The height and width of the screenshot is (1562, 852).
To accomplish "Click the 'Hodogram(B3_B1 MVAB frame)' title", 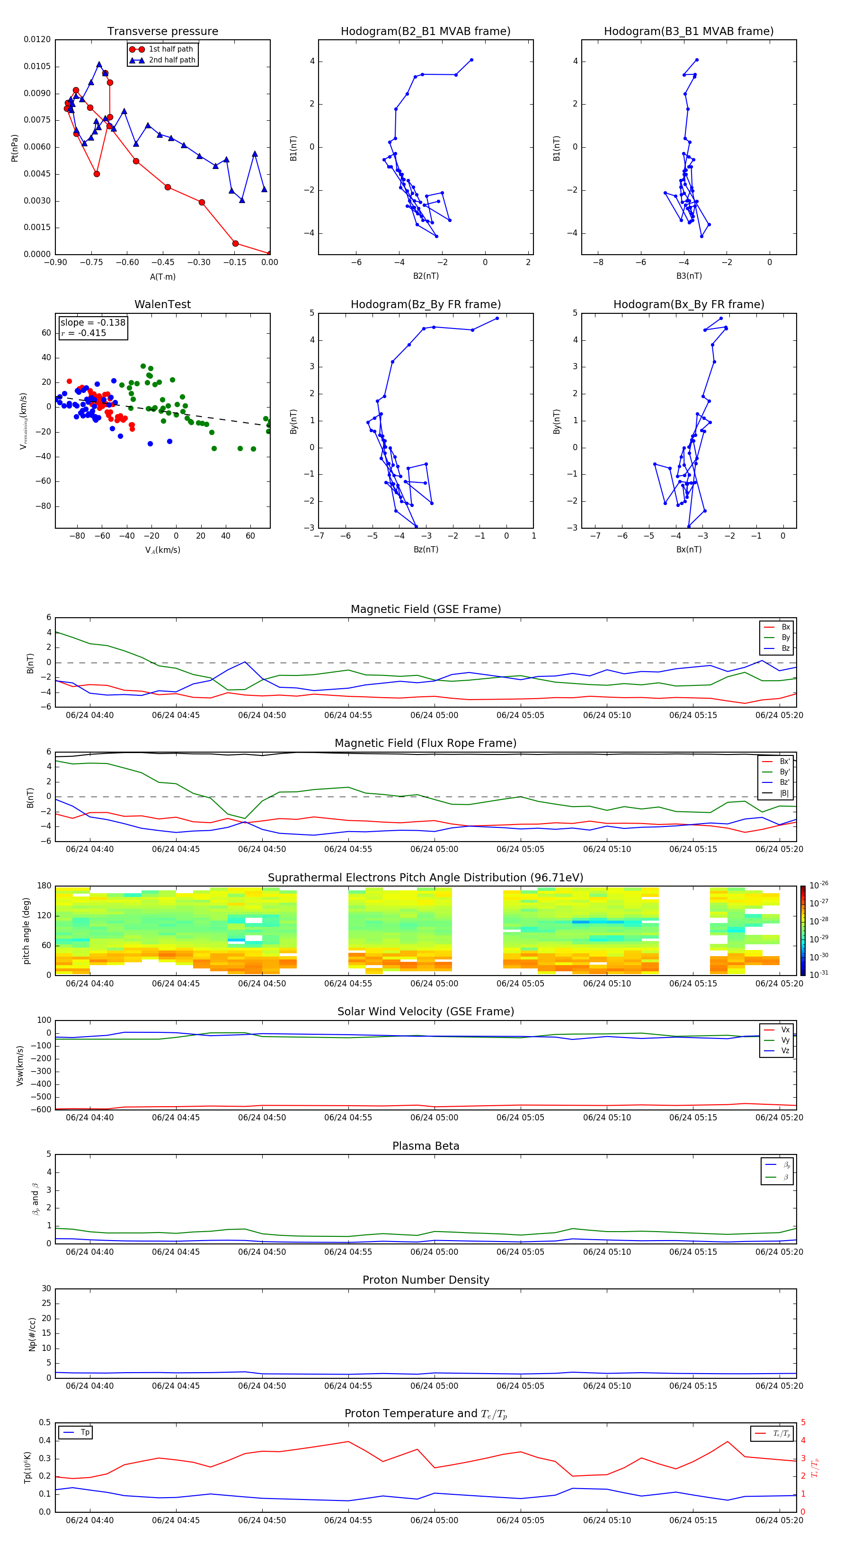I will (x=689, y=32).
